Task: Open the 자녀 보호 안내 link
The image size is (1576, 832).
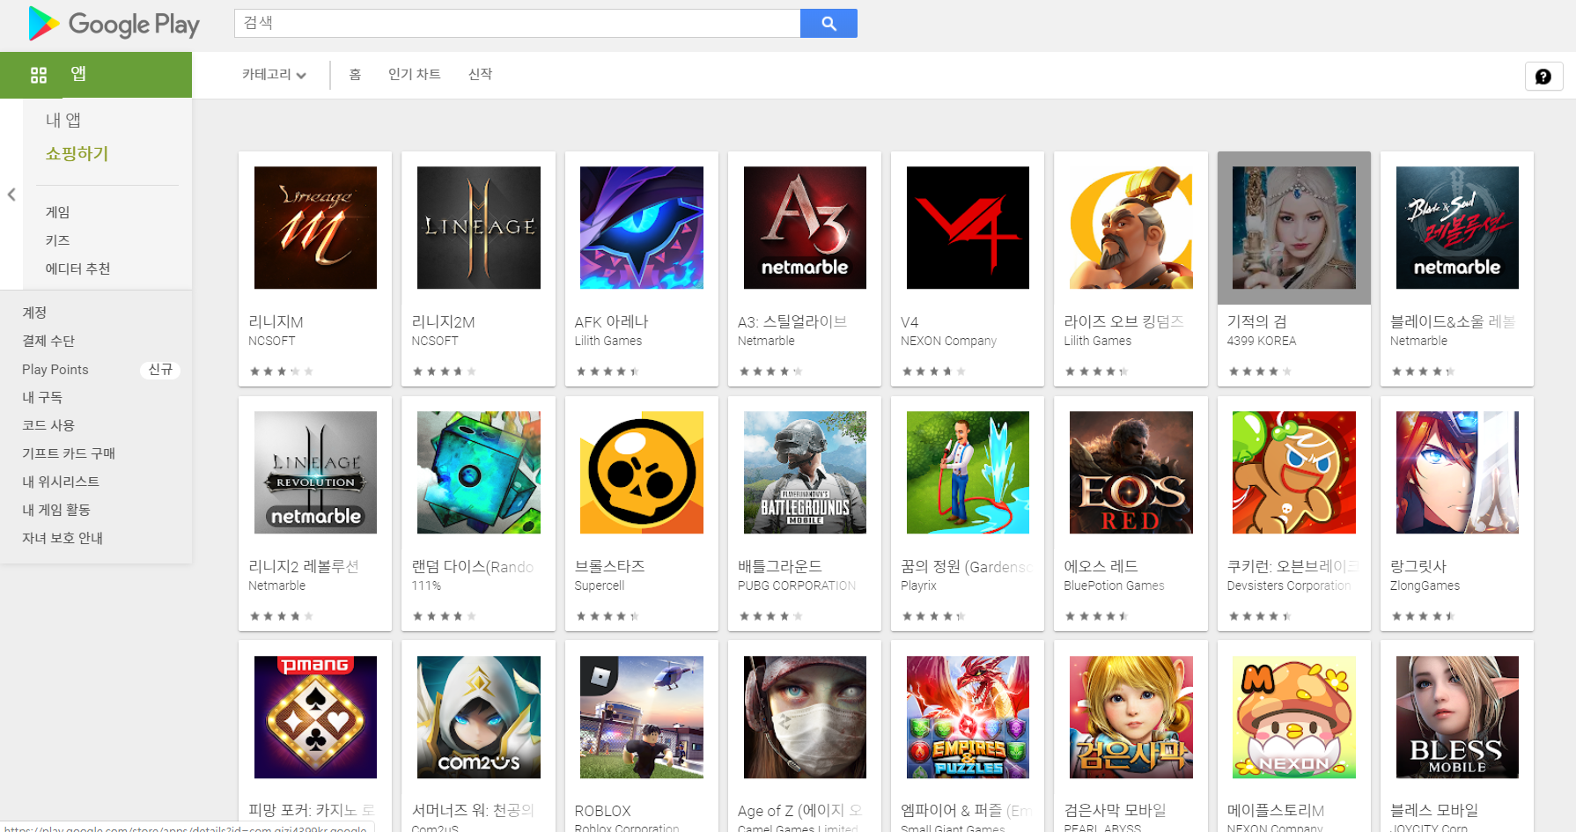Action: 63,538
